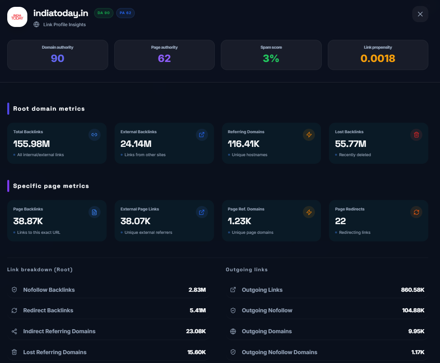
Task: Select the Page Redirects value 22
Action: (x=340, y=221)
